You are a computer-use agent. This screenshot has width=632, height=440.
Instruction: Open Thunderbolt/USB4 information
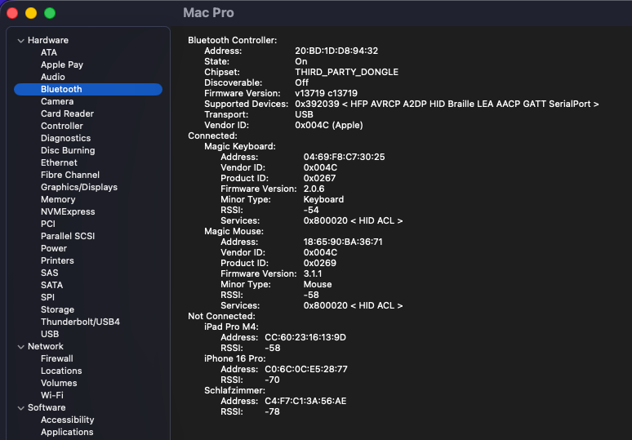[80, 322]
